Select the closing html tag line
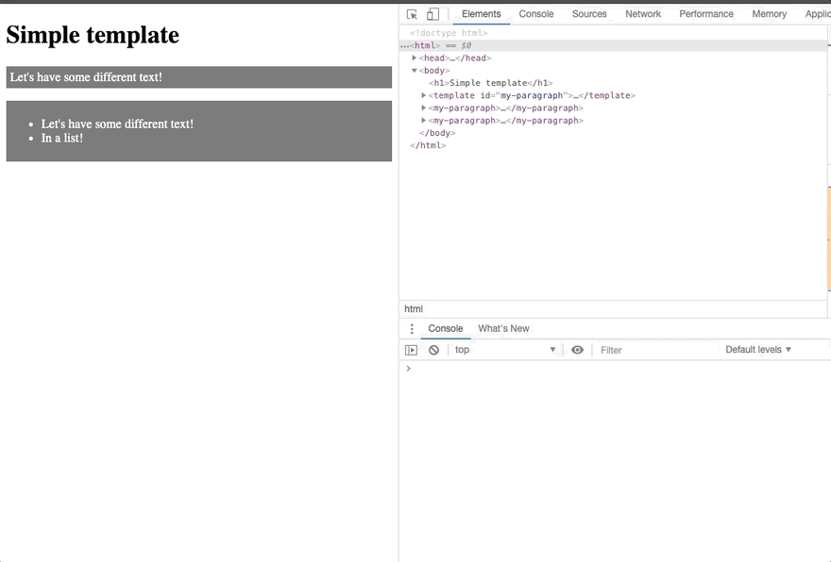831x562 pixels. click(428, 145)
